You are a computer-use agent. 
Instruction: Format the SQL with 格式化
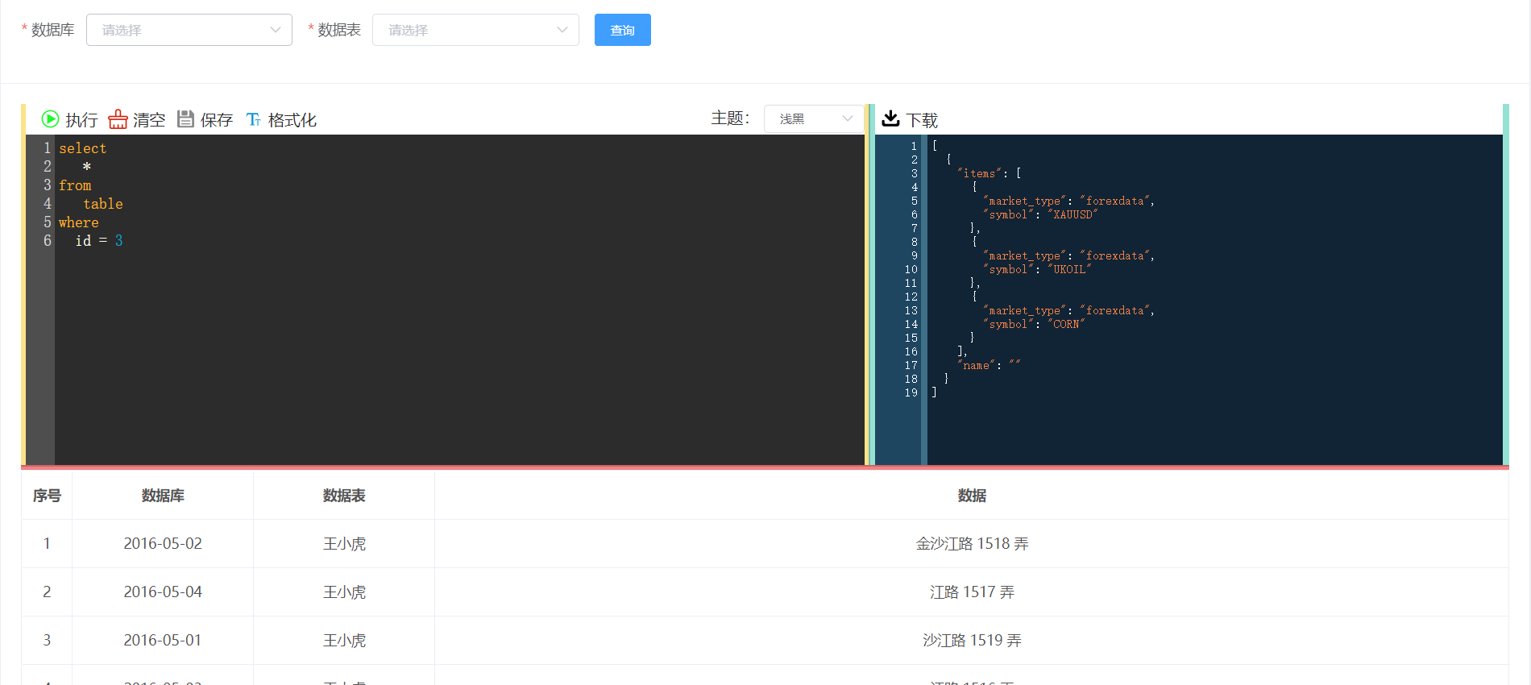[292, 120]
